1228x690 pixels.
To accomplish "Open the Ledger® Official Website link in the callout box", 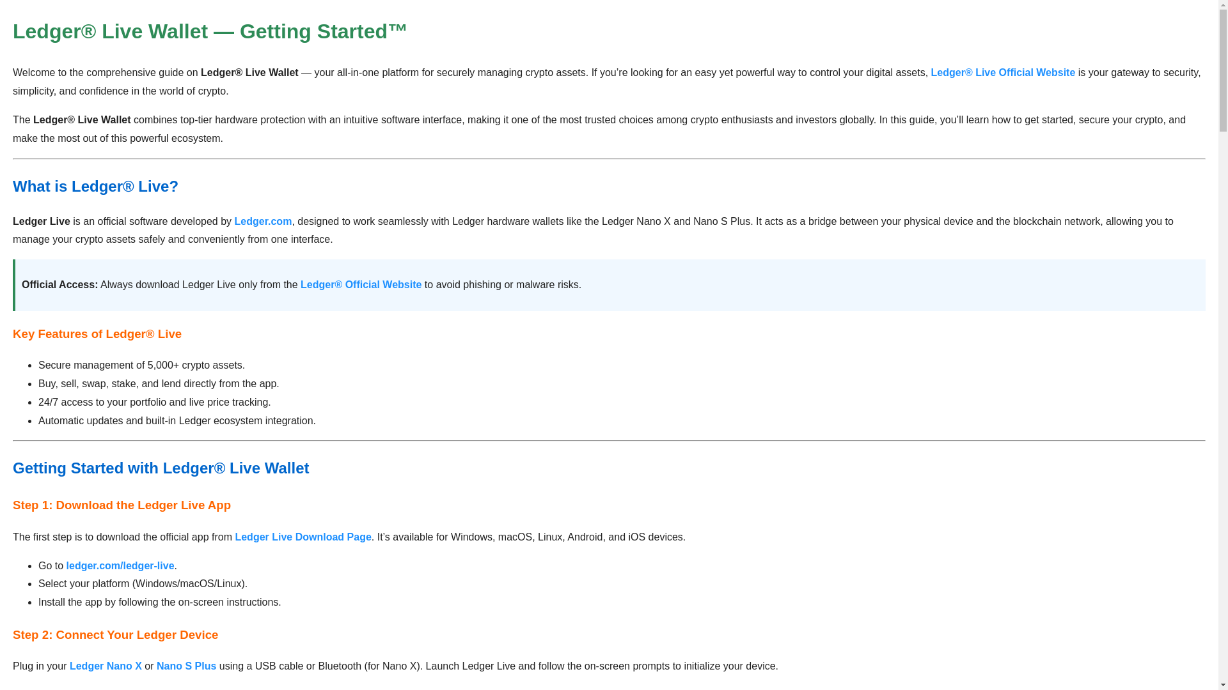I will [361, 285].
